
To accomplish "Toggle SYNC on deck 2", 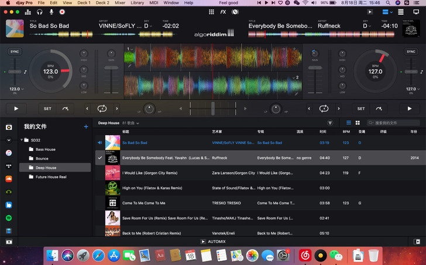I will (x=411, y=51).
